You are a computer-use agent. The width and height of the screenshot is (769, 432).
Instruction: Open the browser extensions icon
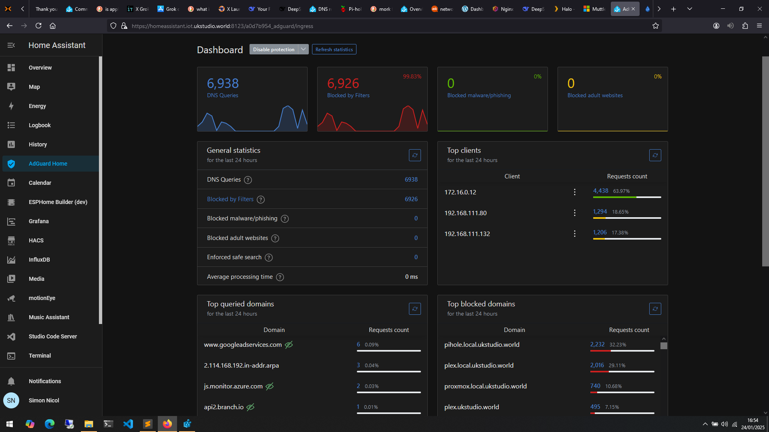point(745,26)
